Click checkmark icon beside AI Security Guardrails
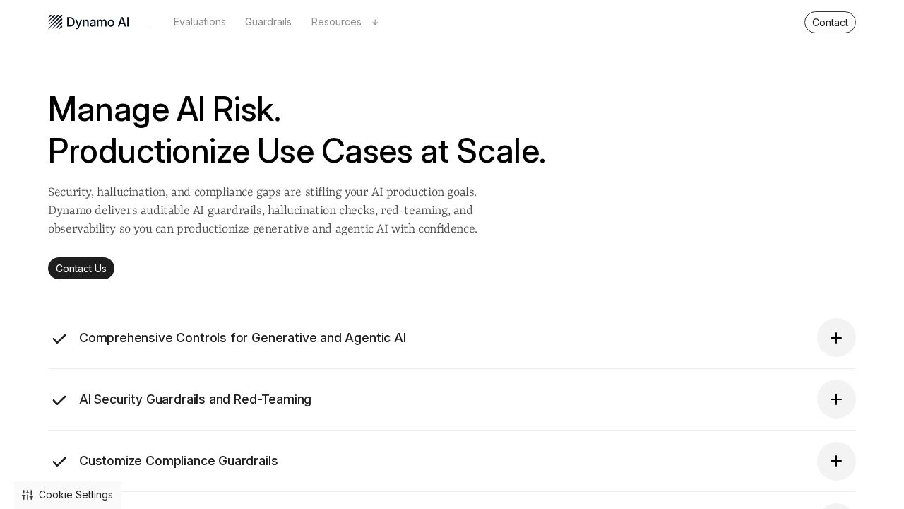The height and width of the screenshot is (509, 904). [x=59, y=400]
